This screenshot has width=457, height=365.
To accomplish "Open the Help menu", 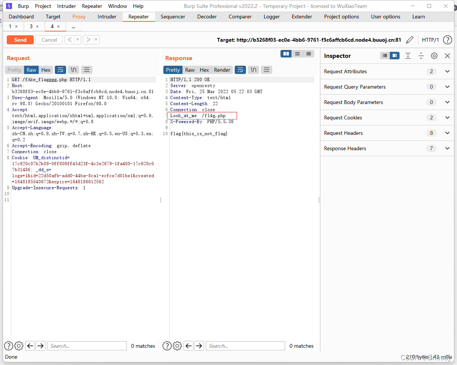I will (x=138, y=6).
